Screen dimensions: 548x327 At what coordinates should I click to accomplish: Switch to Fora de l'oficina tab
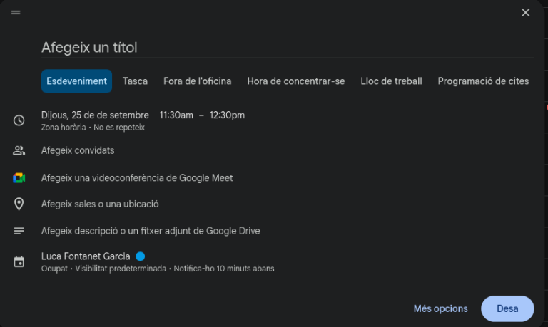click(197, 81)
